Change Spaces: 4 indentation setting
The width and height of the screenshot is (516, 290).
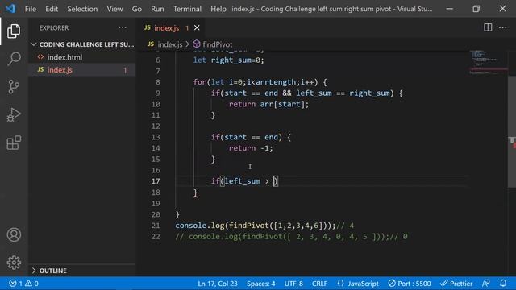tap(261, 283)
